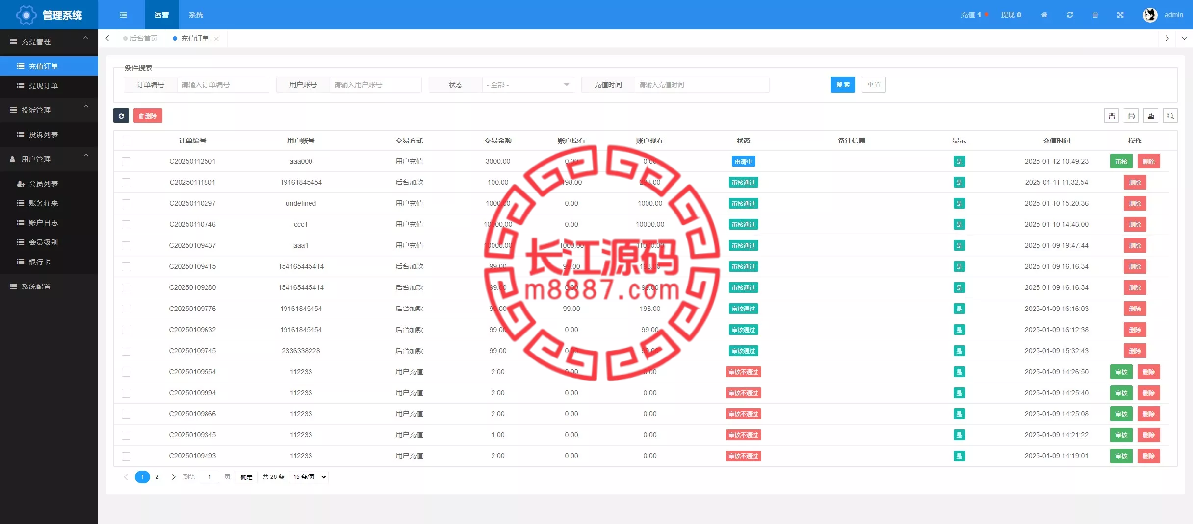Screen dimensions: 1193x524
Task: Open the 状态 dropdown filter
Action: (x=528, y=85)
